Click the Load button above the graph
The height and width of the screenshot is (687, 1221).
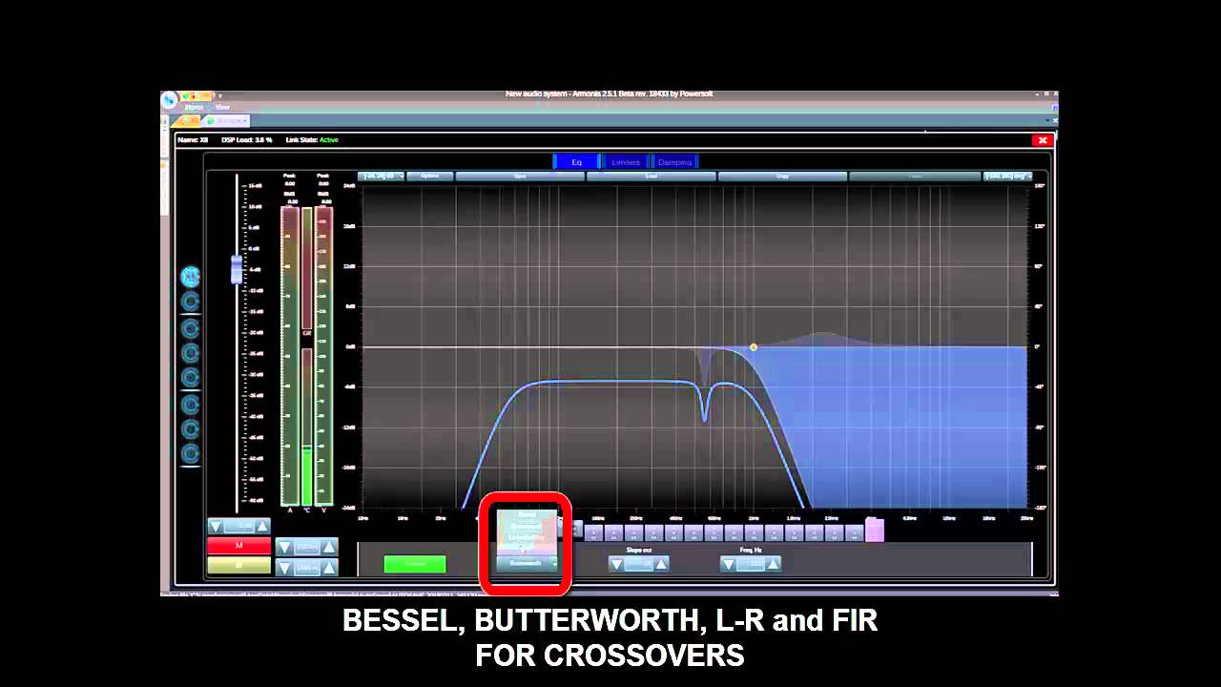[652, 177]
